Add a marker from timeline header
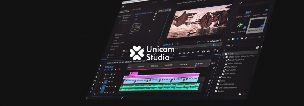 [115, 69]
